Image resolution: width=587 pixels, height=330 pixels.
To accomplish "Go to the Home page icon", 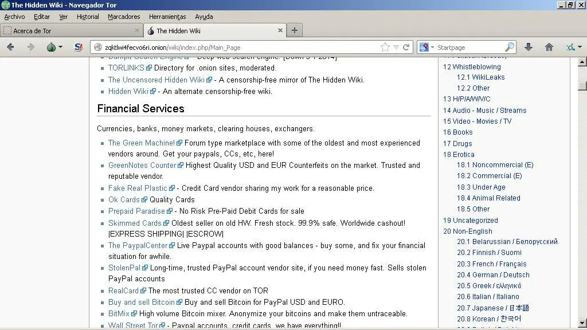I will (x=549, y=47).
